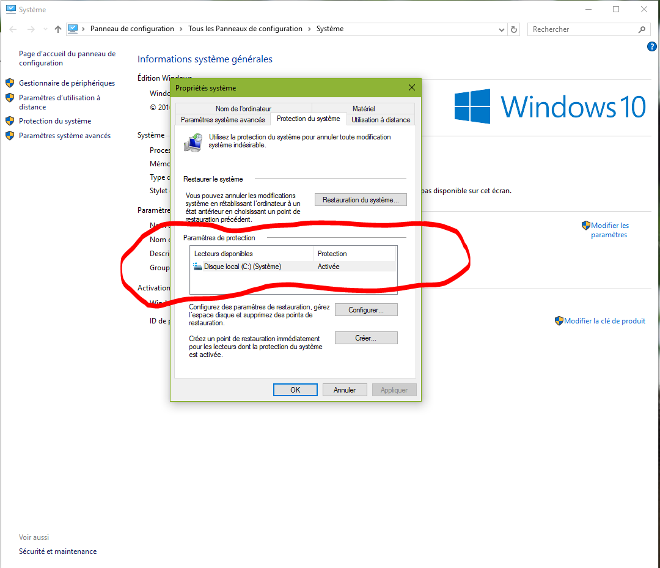Image resolution: width=660 pixels, height=568 pixels.
Task: Click Activée protection status cell
Action: coord(328,267)
